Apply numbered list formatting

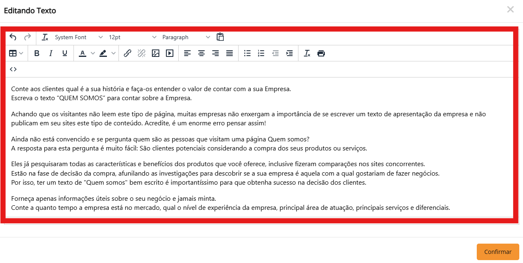point(261,53)
